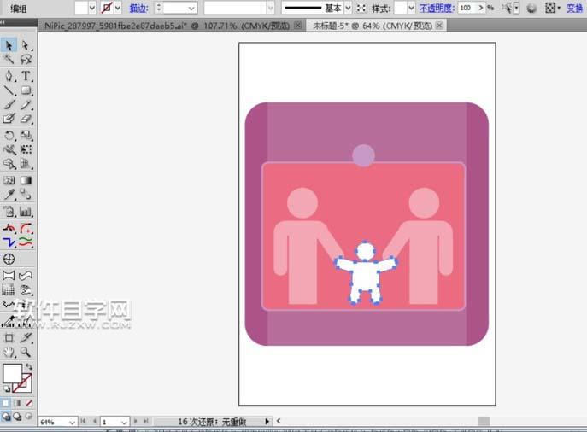This screenshot has width=587, height=432.
Task: Enable Draw Behind mode
Action: coord(17,416)
